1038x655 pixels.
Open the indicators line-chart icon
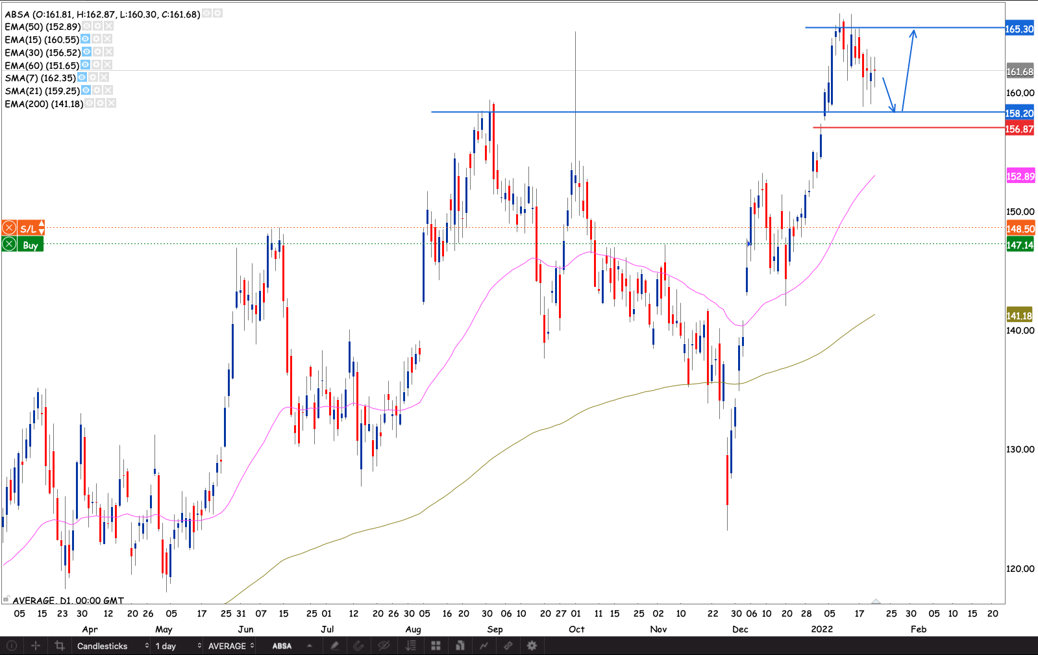click(x=484, y=646)
